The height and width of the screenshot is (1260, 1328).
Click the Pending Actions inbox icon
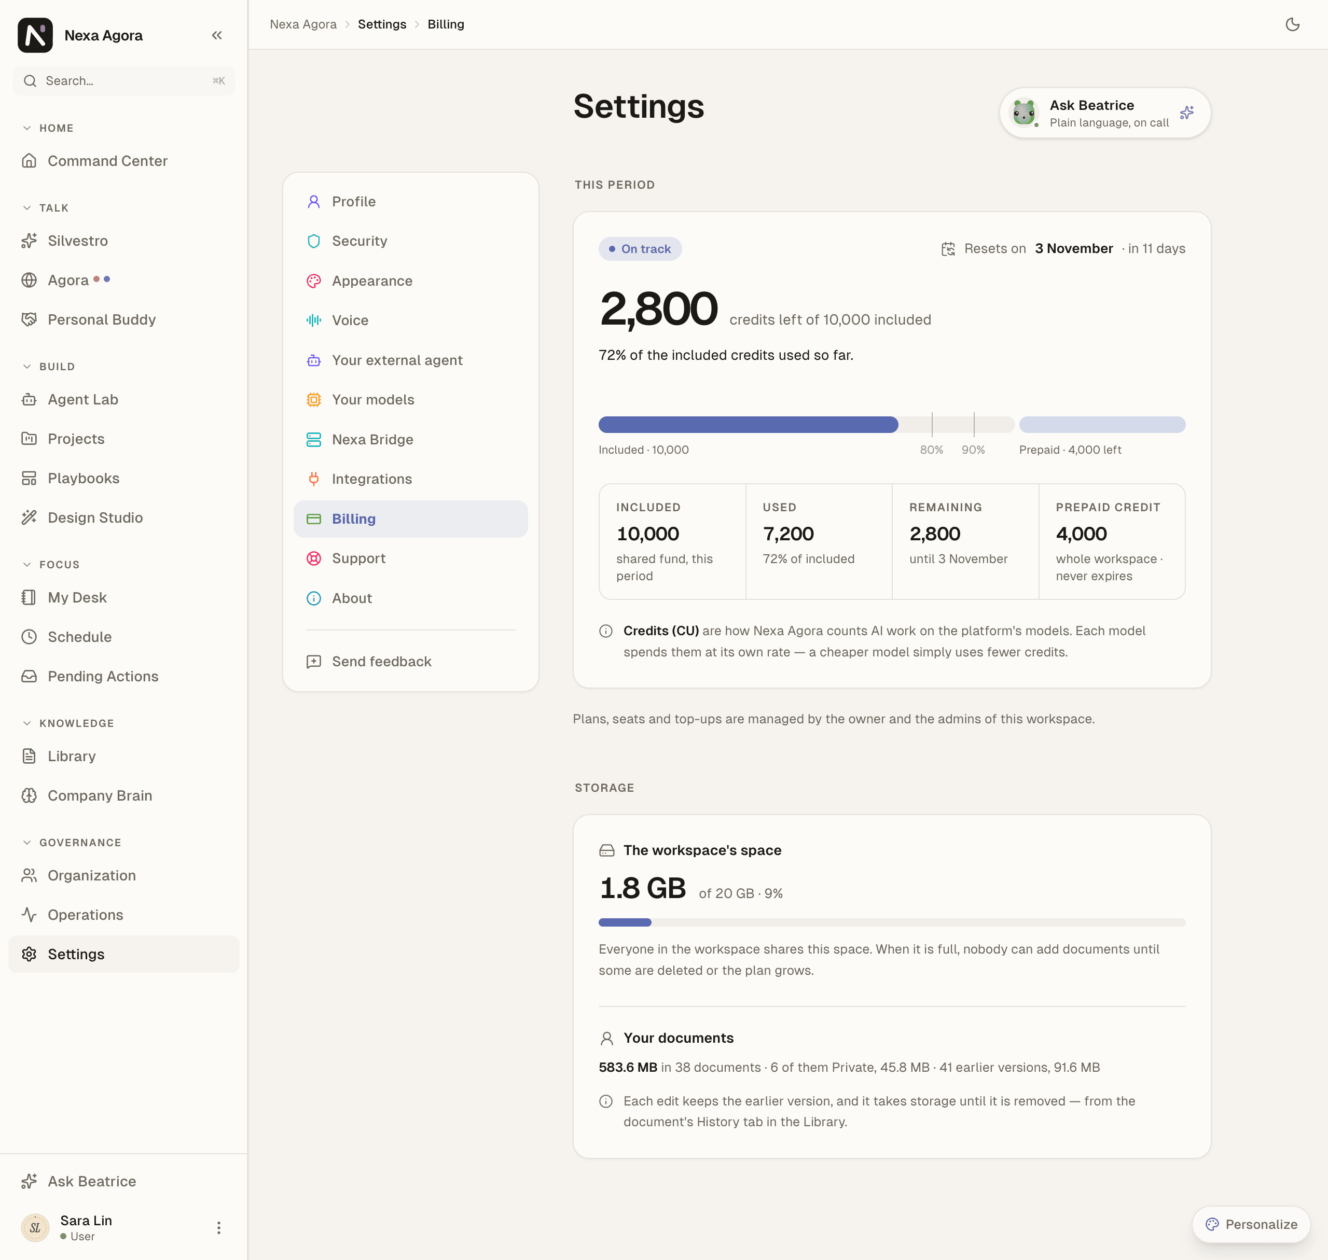tap(29, 676)
